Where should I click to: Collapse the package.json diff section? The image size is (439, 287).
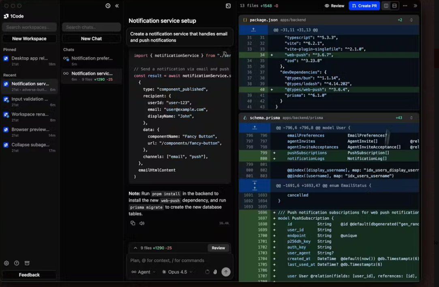[x=411, y=20]
